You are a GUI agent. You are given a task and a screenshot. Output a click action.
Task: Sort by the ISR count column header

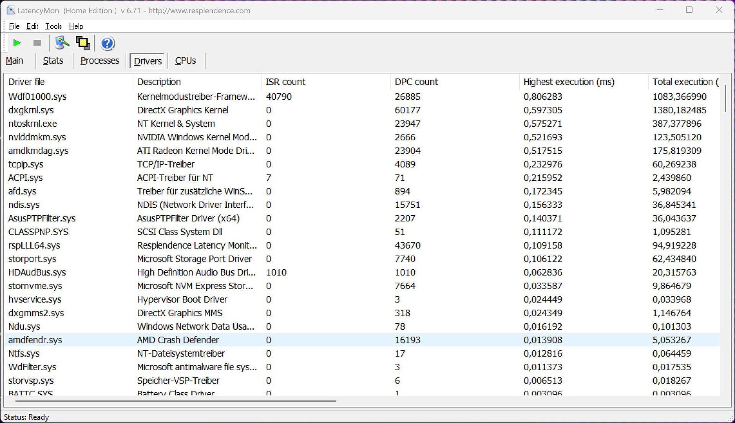pyautogui.click(x=285, y=82)
